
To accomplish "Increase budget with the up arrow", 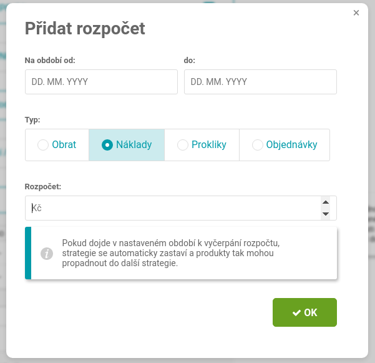I will pyautogui.click(x=326, y=202).
